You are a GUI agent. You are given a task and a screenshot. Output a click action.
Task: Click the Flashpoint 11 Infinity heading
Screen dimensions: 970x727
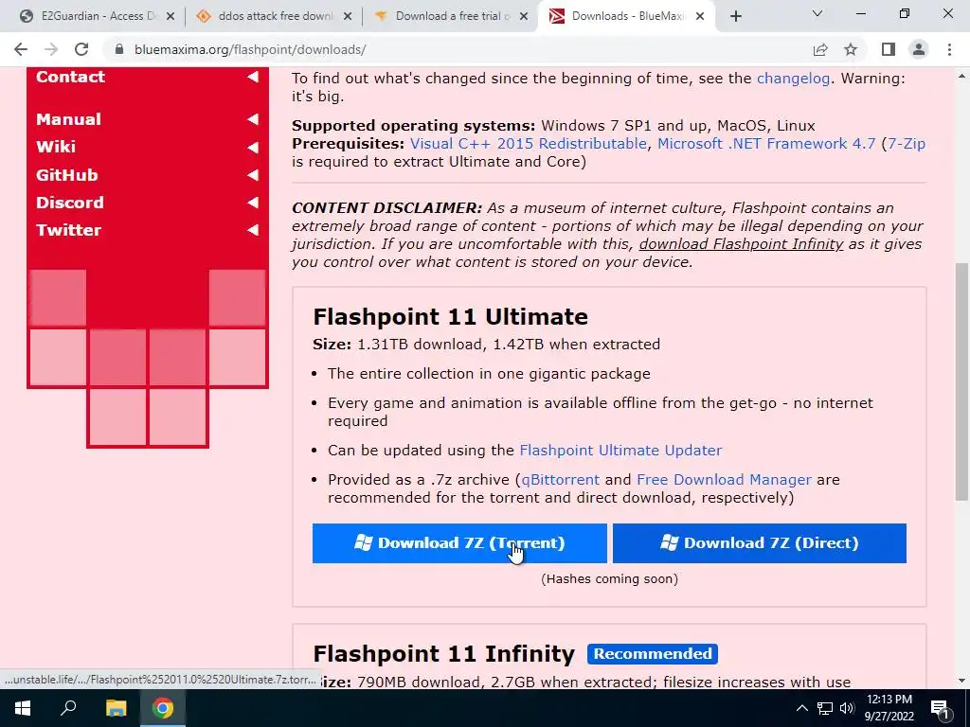443,654
